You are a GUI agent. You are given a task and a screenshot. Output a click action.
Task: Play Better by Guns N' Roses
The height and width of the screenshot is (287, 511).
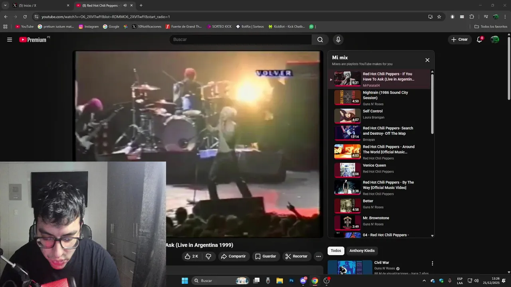coord(379,205)
